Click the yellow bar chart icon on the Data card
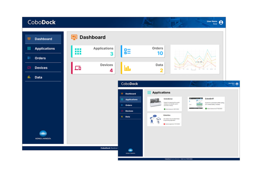This screenshot has height=177, width=262. [x=127, y=68]
